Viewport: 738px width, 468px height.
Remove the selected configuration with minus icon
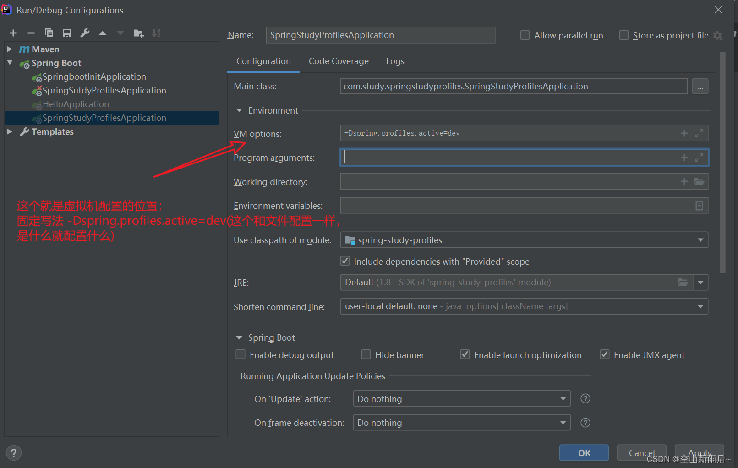coord(31,33)
